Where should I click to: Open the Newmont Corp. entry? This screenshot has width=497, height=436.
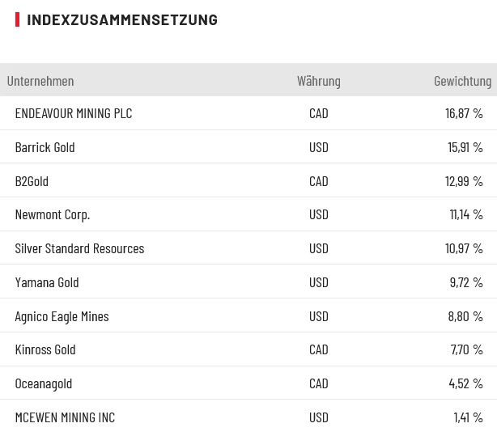[x=53, y=214]
